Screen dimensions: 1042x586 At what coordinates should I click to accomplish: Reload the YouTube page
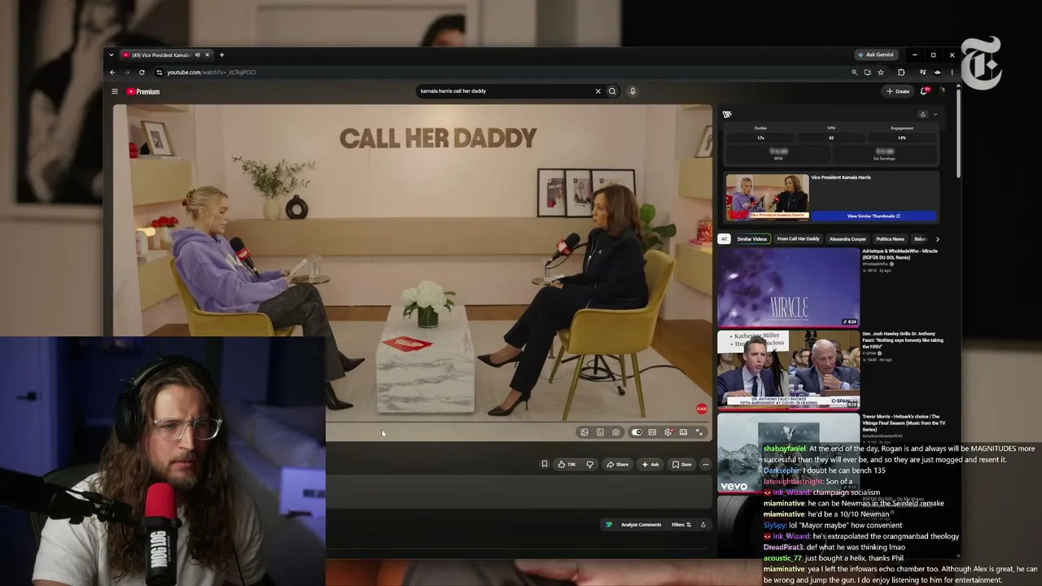(142, 72)
